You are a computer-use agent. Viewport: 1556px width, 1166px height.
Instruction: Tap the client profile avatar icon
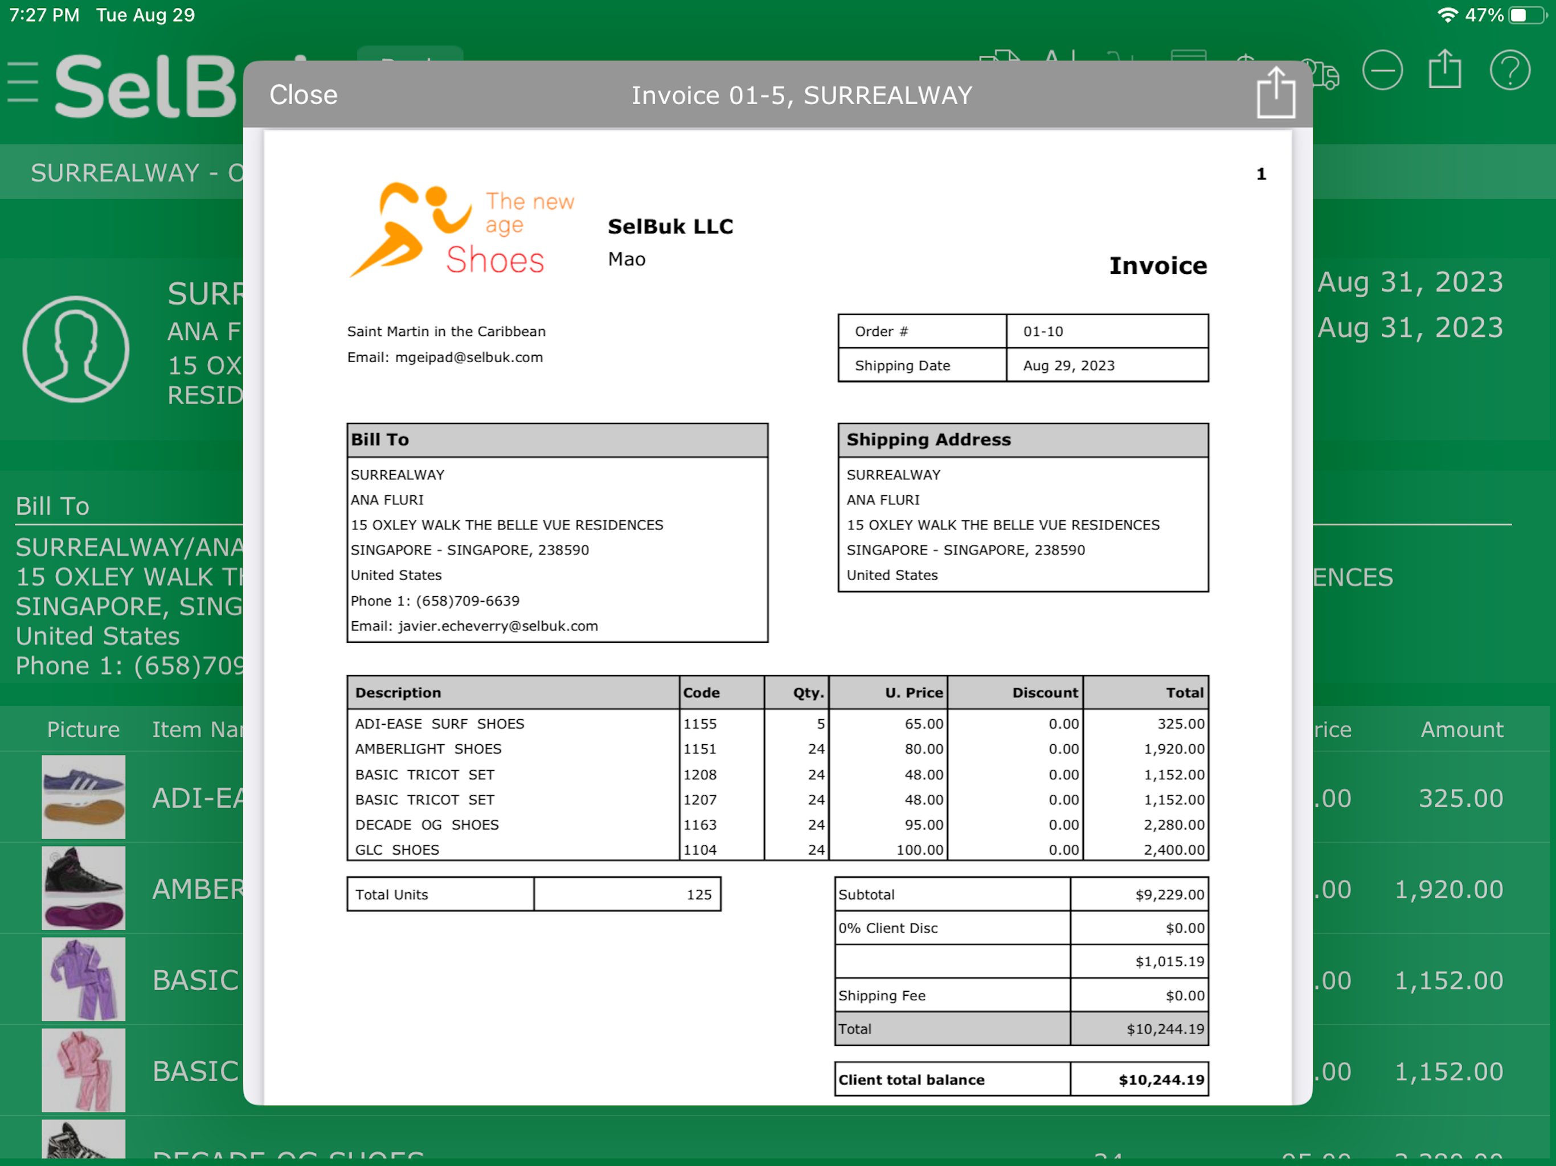coord(76,349)
